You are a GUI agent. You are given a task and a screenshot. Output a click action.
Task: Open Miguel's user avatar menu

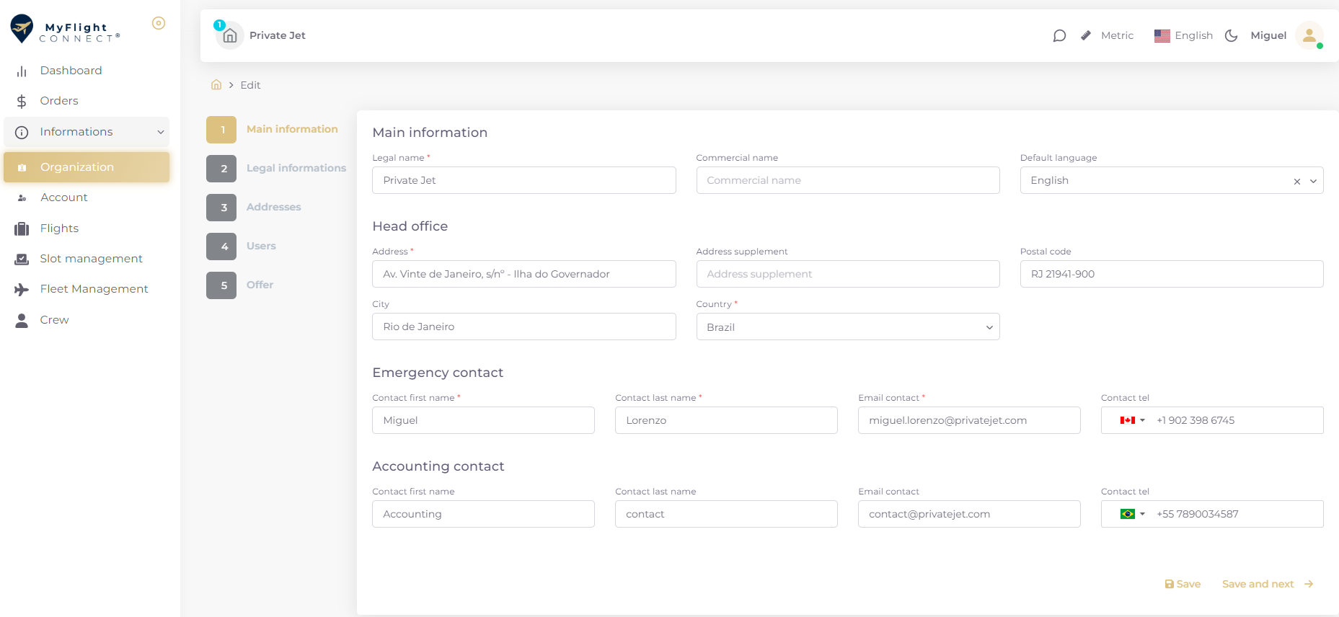tap(1309, 35)
